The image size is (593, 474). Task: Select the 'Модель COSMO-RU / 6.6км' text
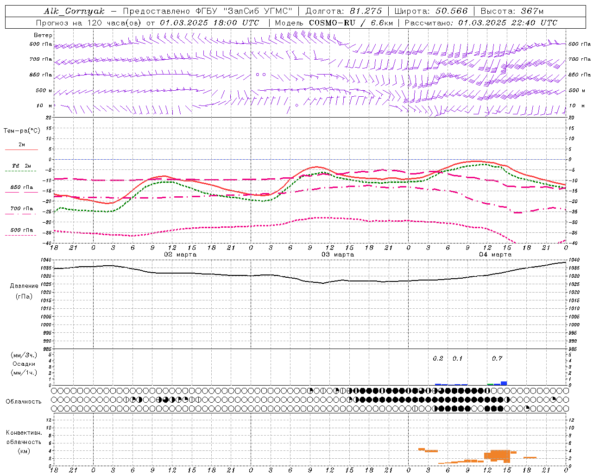(334, 23)
